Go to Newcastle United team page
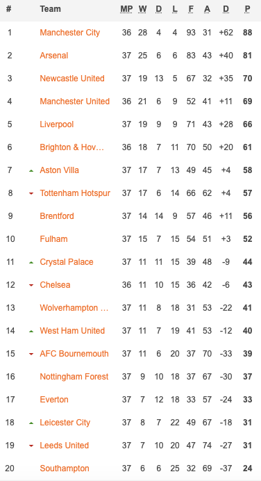Image resolution: width=261 pixels, height=481 pixels. coord(72,79)
